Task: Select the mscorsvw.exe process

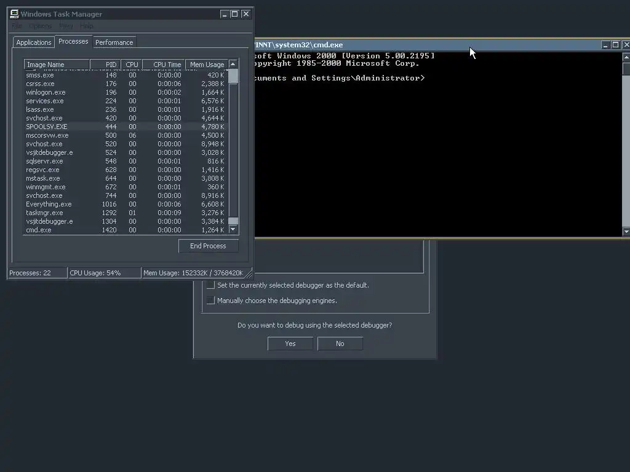Action: pyautogui.click(x=126, y=135)
